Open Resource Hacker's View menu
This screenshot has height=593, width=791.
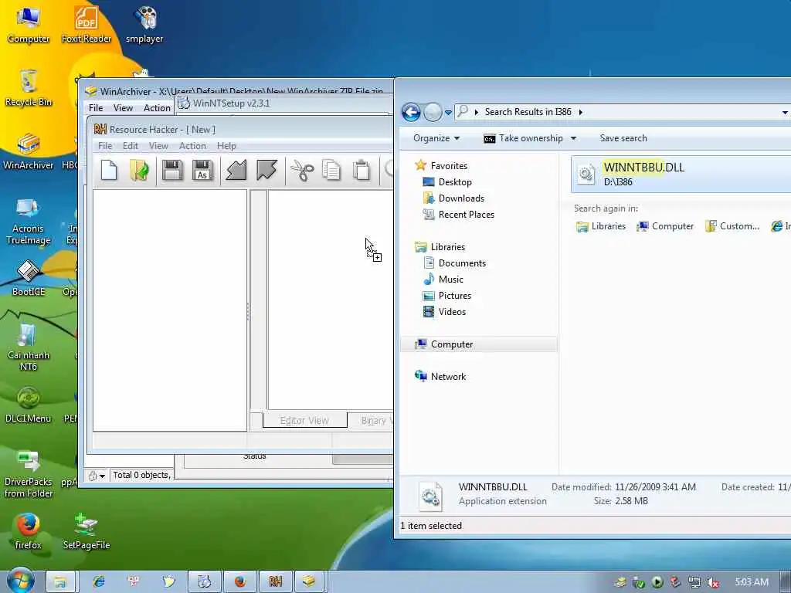[158, 146]
